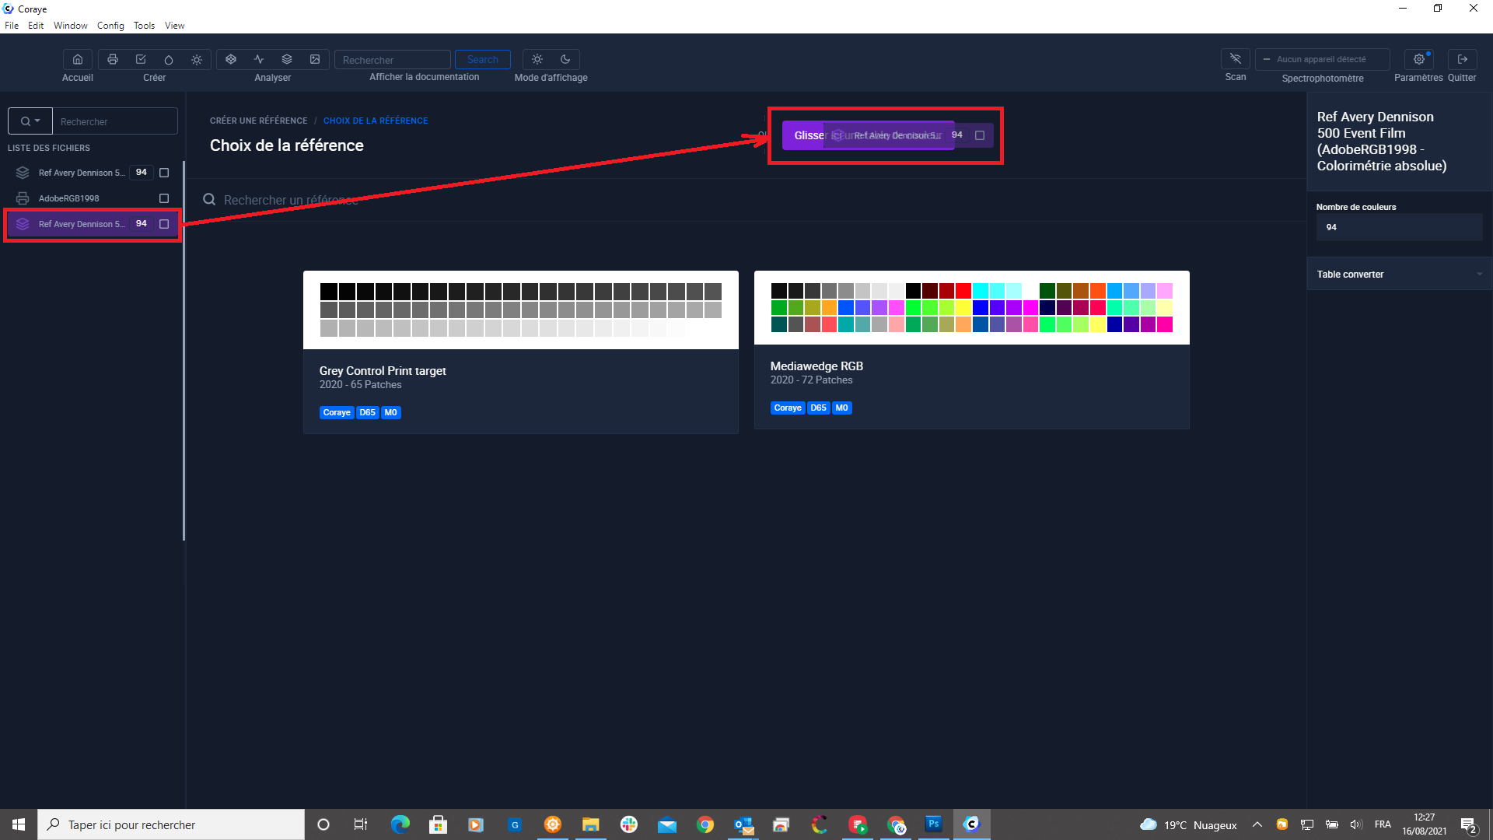Click the light sun icon in Créer group
The height and width of the screenshot is (840, 1493).
tap(197, 59)
